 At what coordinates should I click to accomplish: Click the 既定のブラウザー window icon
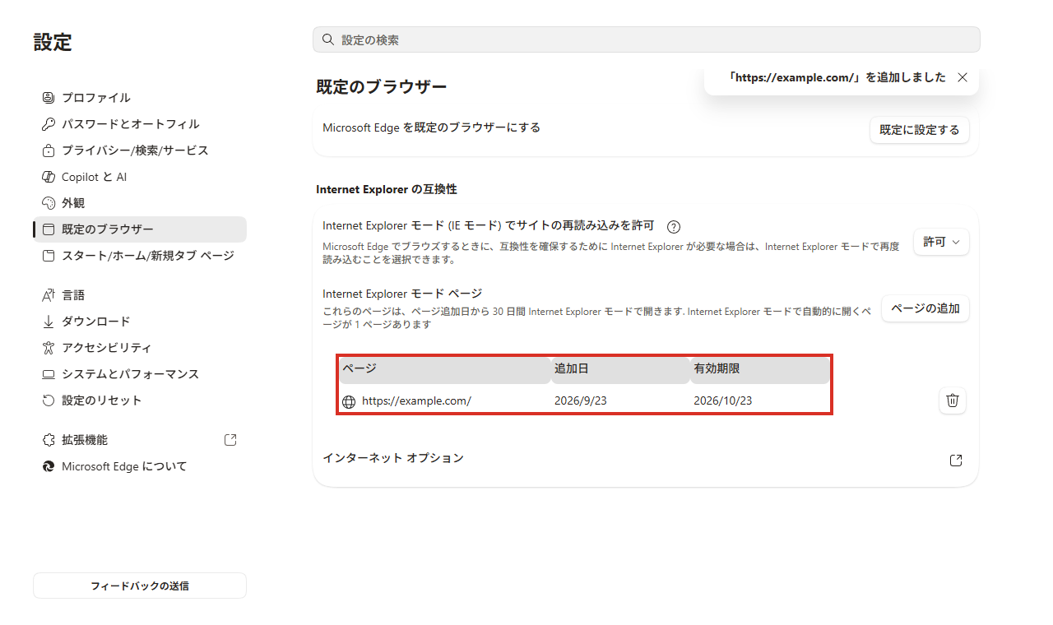click(48, 229)
